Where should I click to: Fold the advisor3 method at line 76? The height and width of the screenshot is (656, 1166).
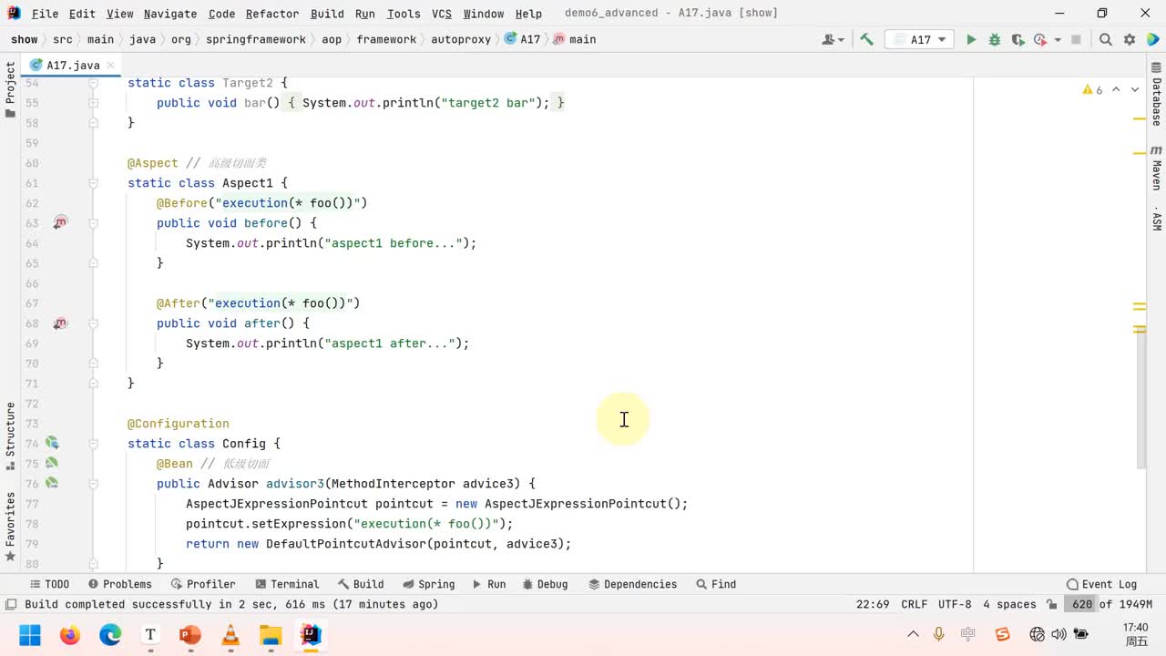click(93, 484)
